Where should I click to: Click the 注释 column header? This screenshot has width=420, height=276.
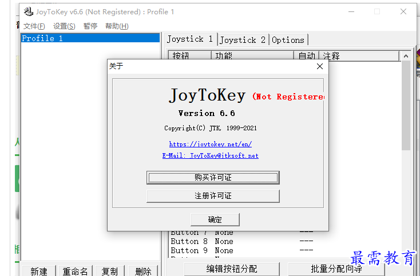click(x=359, y=55)
